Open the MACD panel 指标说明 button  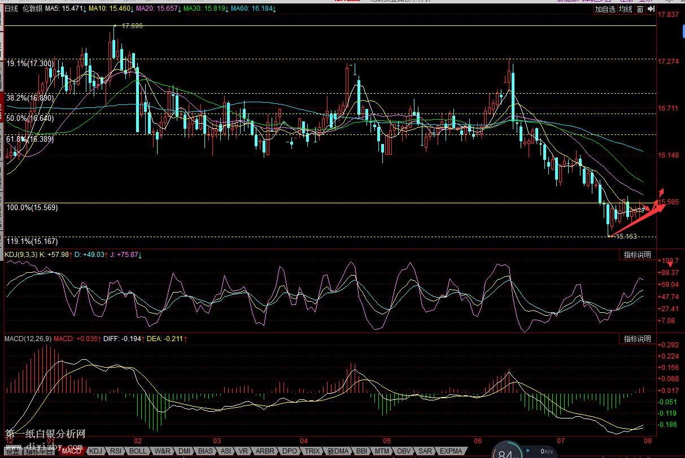point(637,339)
